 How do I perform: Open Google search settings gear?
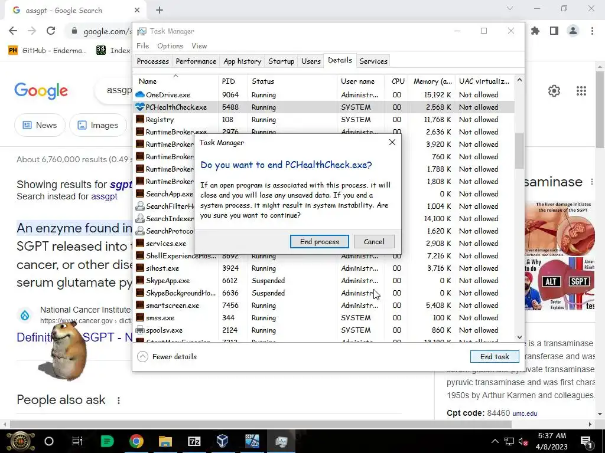tap(554, 91)
